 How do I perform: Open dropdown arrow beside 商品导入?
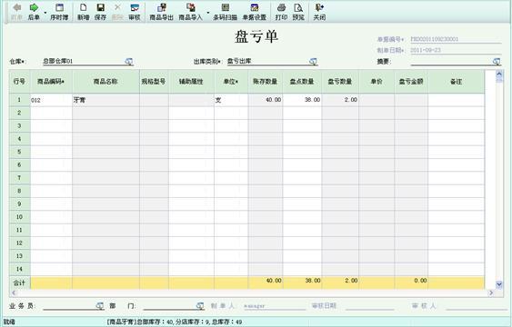tap(207, 13)
